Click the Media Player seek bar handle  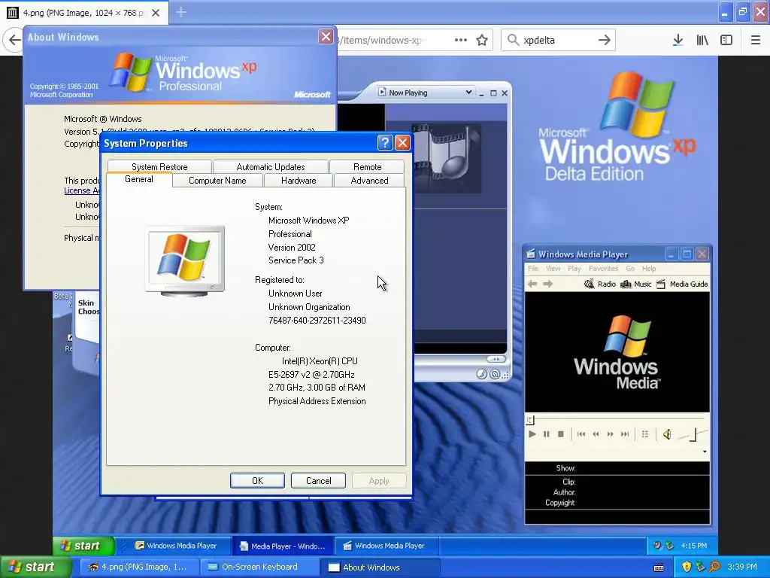(x=530, y=420)
